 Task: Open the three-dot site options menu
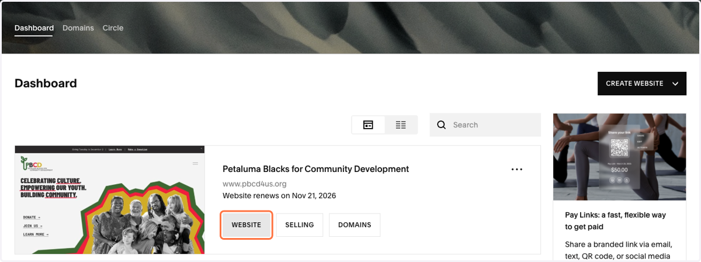pos(516,170)
